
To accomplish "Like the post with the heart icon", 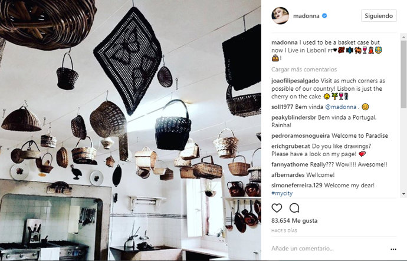I will click(277, 208).
